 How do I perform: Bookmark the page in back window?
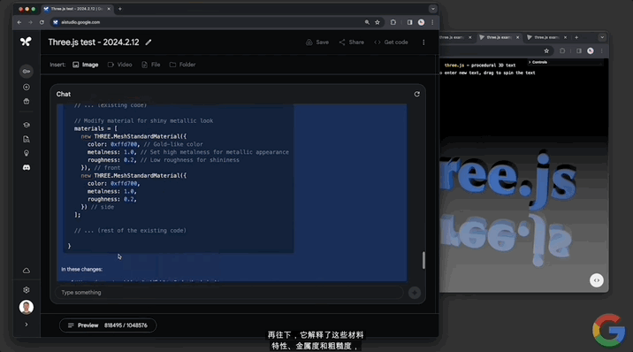click(x=546, y=51)
